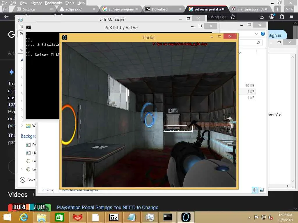298x223 pixels.
Task: Open the Tools menu in browser
Action: pyautogui.click(x=70, y=3)
